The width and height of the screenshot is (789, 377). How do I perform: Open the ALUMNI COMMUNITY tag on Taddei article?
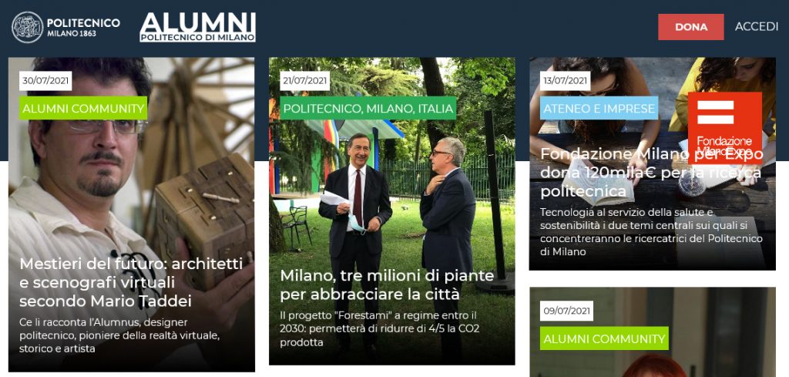[83, 108]
